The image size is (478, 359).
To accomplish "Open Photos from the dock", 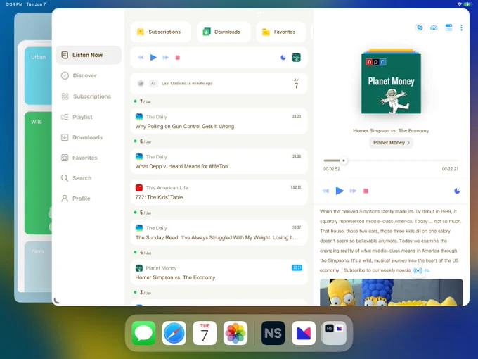I will click(235, 333).
